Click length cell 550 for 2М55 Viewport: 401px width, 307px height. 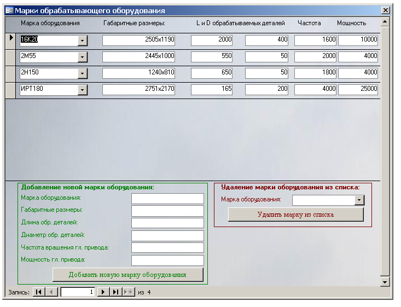(x=212, y=57)
